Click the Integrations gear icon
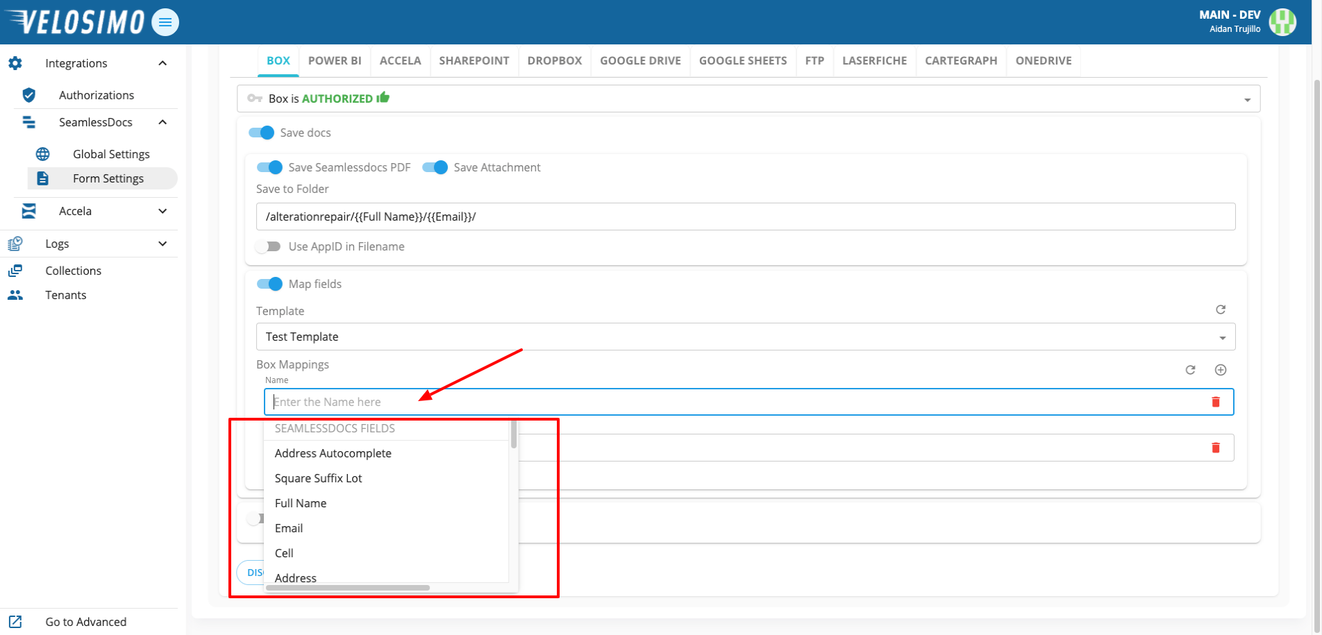Image resolution: width=1322 pixels, height=635 pixels. point(15,63)
